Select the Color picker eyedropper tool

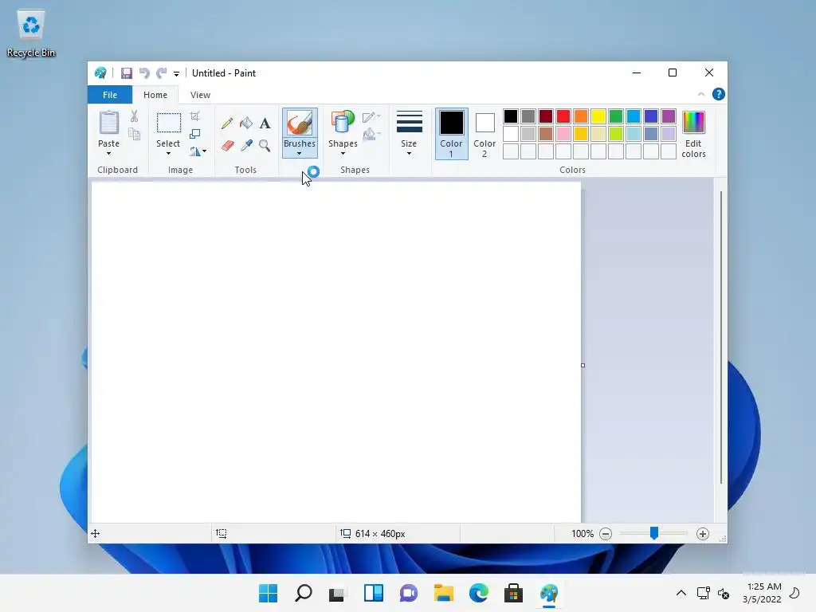tap(245, 146)
